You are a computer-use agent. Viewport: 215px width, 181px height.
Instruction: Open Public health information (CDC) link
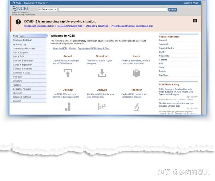point(39,26)
